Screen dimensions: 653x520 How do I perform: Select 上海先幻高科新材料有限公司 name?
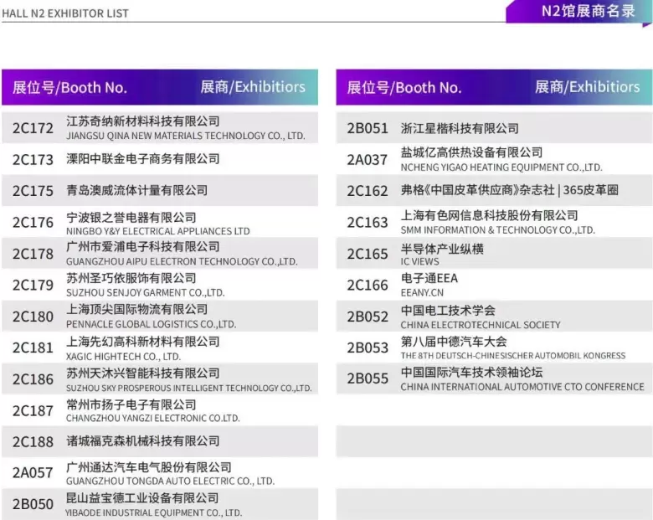(143, 342)
